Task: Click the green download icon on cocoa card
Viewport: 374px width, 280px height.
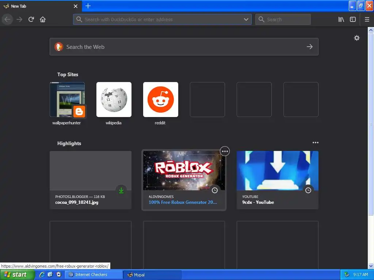Action: click(x=121, y=190)
